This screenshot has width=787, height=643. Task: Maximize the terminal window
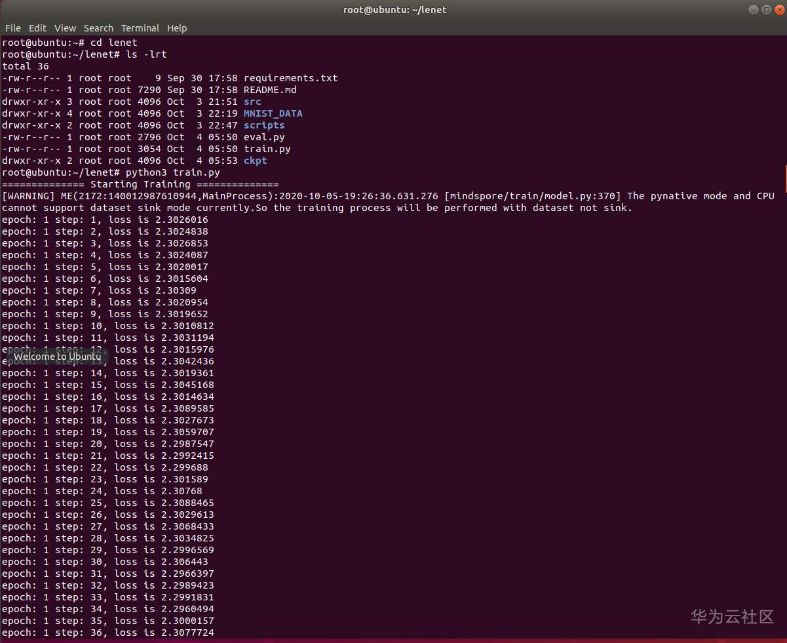(766, 9)
